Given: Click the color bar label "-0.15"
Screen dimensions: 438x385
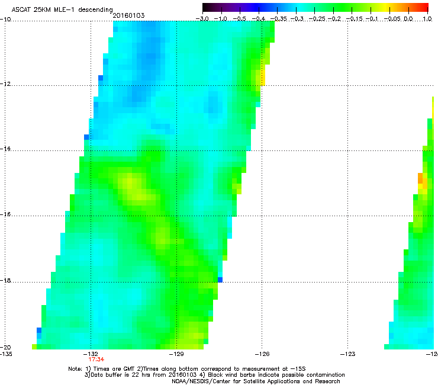Looking at the screenshot, I should tap(354, 19).
